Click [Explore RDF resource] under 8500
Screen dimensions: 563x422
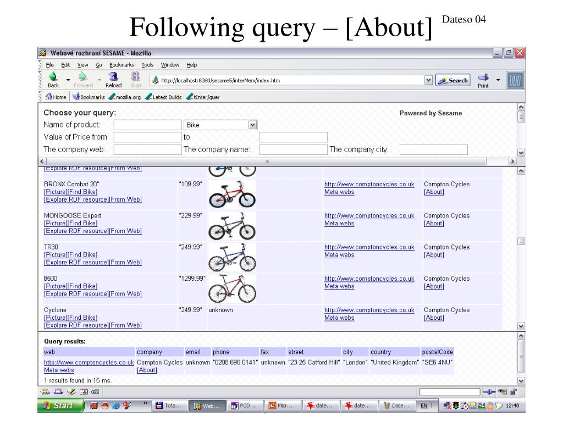tap(76, 294)
